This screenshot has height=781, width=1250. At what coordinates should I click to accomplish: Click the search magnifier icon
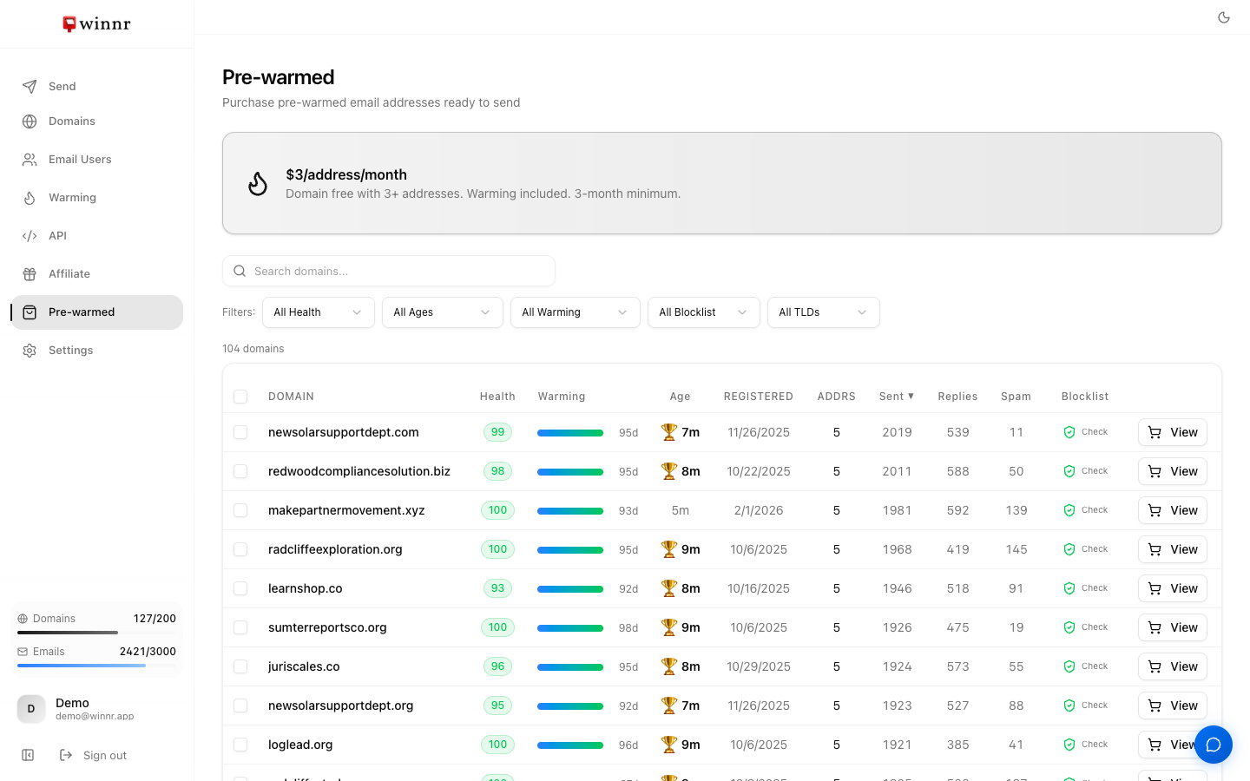click(240, 271)
